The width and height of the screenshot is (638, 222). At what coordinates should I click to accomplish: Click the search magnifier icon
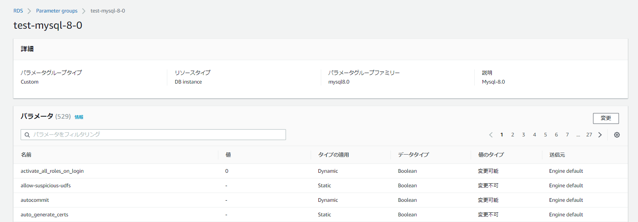click(x=27, y=135)
